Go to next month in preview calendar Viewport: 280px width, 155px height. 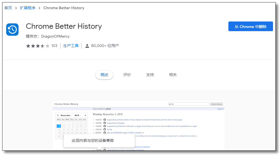point(85,115)
